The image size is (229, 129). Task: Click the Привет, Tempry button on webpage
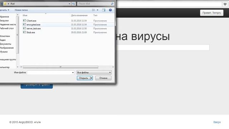tap(211, 13)
